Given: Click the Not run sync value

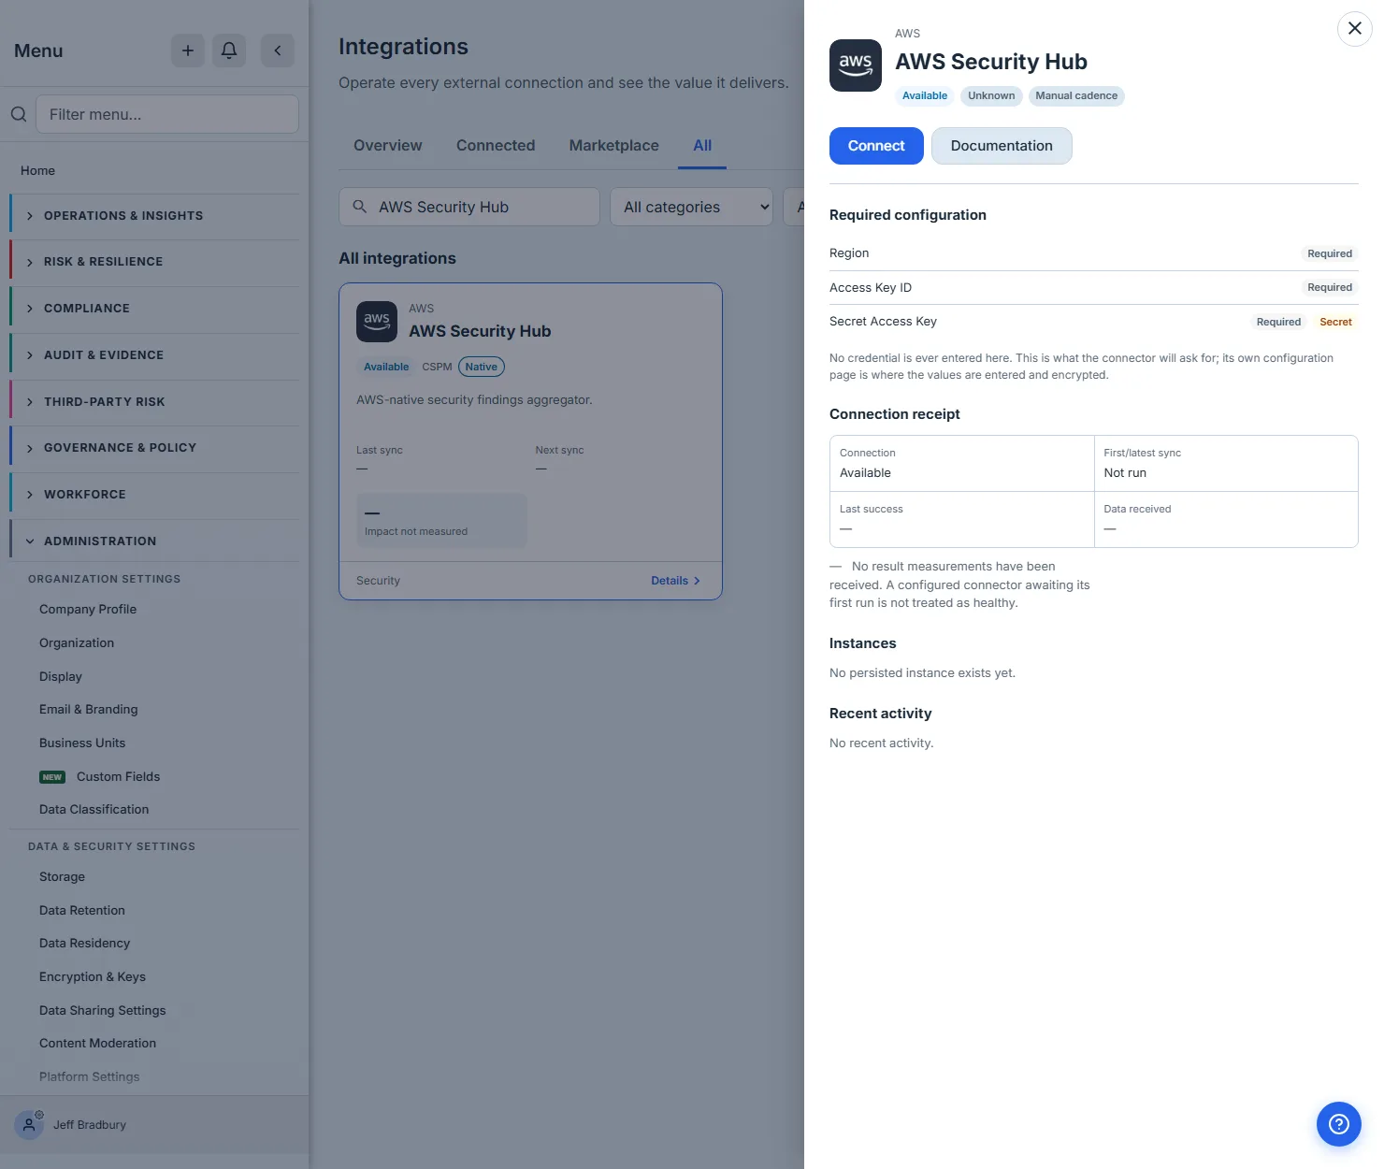Looking at the screenshot, I should [x=1125, y=473].
